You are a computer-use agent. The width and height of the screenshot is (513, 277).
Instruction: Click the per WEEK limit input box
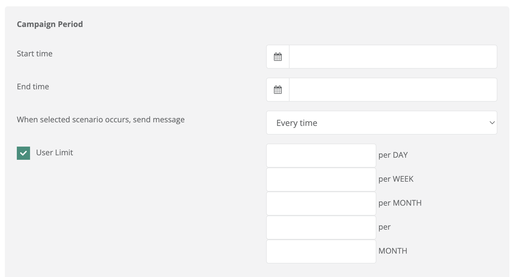click(321, 180)
